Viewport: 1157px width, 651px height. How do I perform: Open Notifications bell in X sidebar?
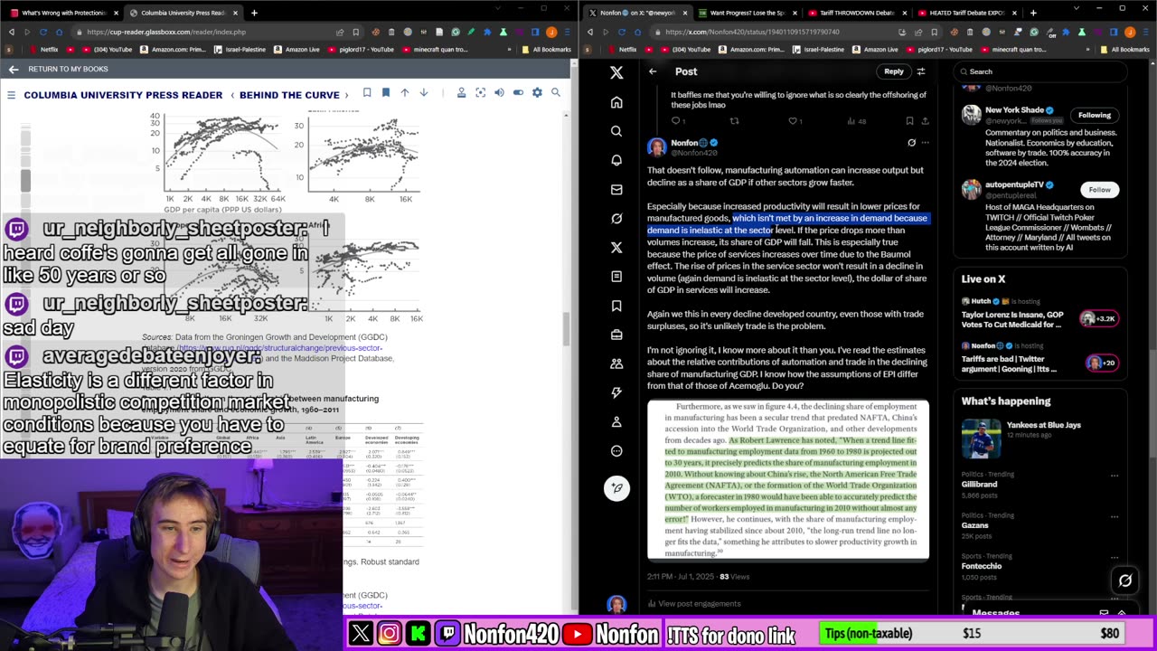click(x=616, y=160)
